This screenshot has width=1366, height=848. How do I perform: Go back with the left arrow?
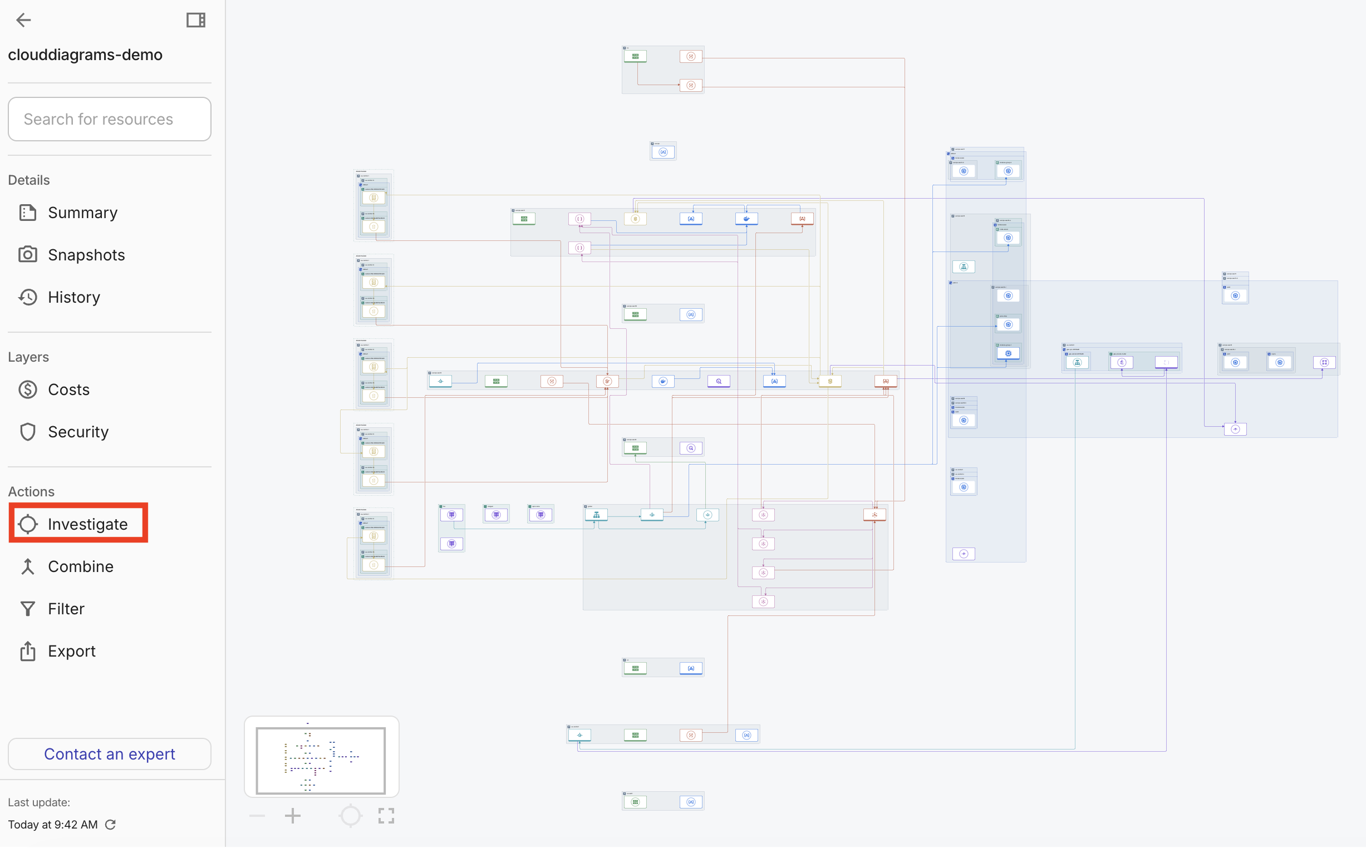[23, 20]
